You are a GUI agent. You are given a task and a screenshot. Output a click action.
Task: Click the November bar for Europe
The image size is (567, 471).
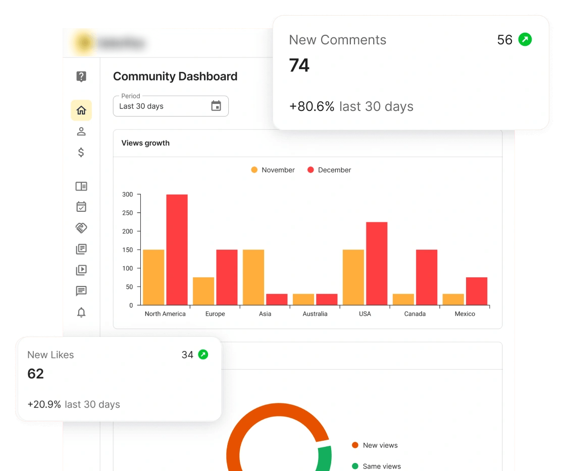click(x=203, y=291)
